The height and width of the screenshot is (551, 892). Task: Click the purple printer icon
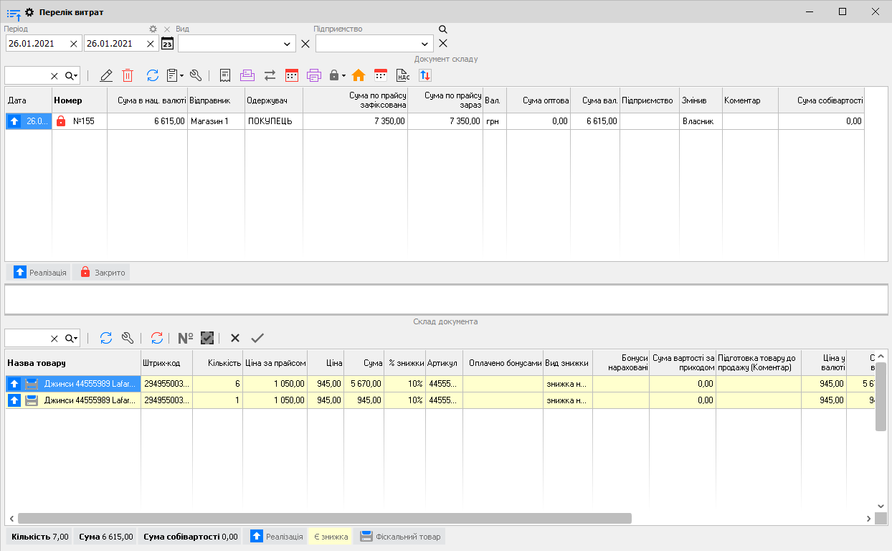[x=313, y=75]
